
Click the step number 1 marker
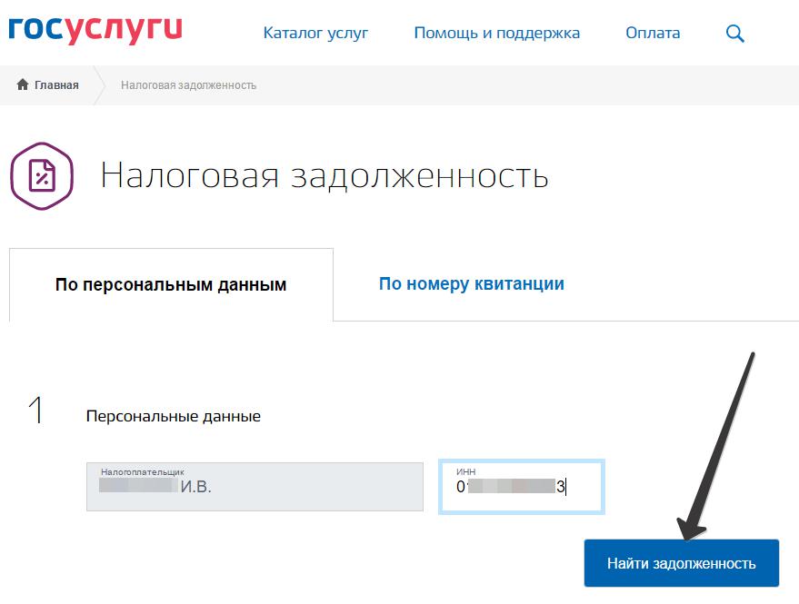(x=35, y=413)
